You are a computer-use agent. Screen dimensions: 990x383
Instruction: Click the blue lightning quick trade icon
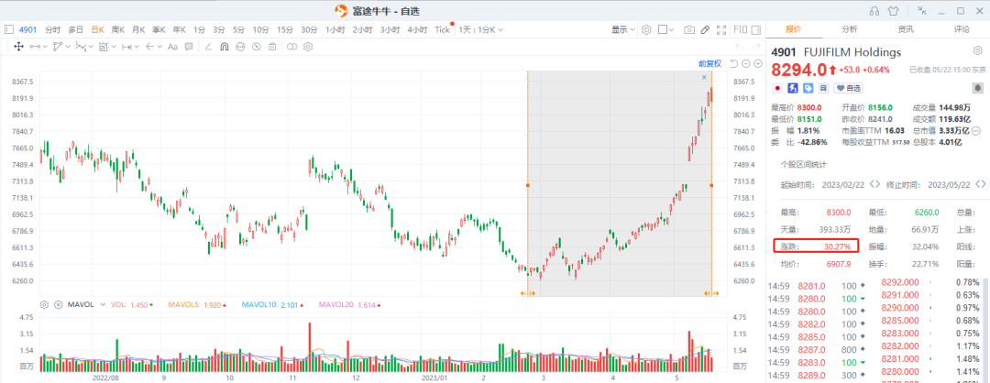(x=792, y=88)
